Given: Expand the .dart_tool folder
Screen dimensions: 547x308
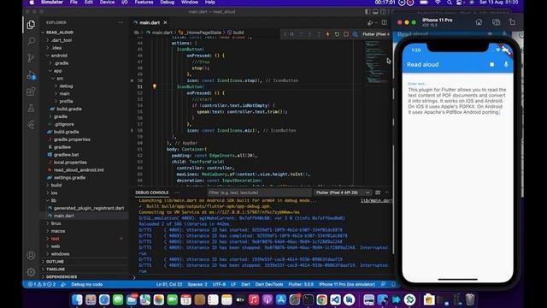Looking at the screenshot, I should [x=62, y=40].
